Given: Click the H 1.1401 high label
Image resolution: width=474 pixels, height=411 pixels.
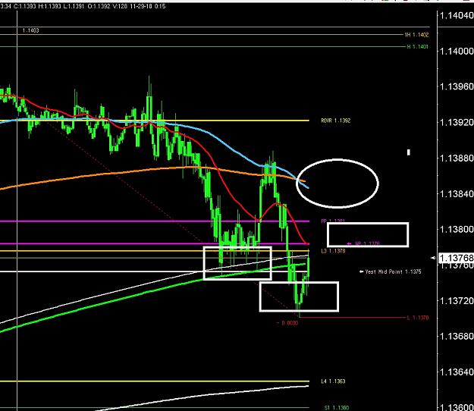Looking at the screenshot, I should pyautogui.click(x=417, y=46).
